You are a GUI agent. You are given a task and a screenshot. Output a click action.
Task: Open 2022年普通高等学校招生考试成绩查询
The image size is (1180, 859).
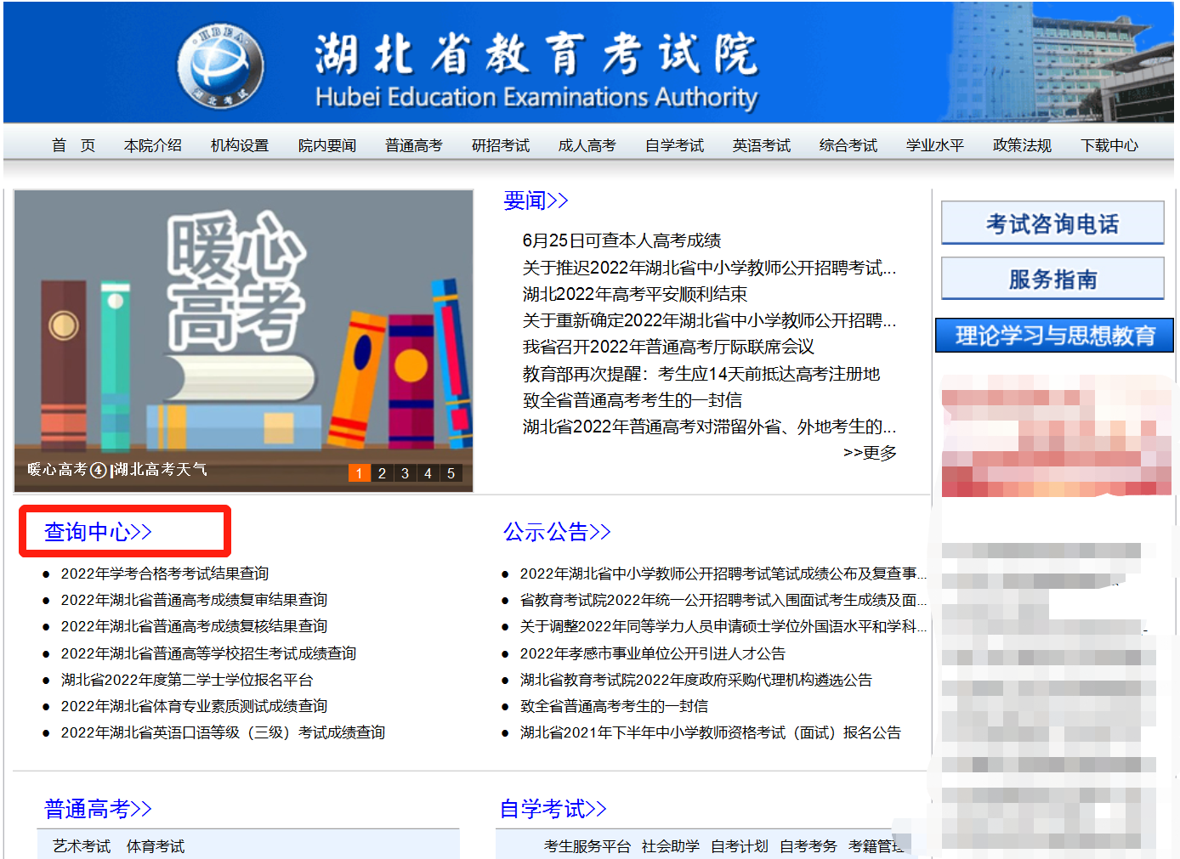coord(208,653)
